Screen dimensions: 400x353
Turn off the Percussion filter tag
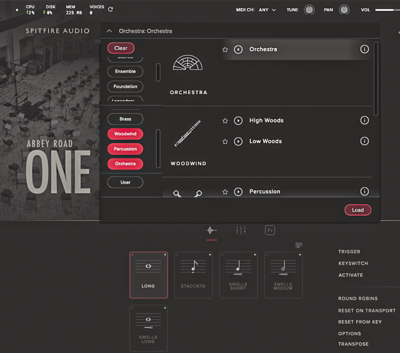[125, 149]
